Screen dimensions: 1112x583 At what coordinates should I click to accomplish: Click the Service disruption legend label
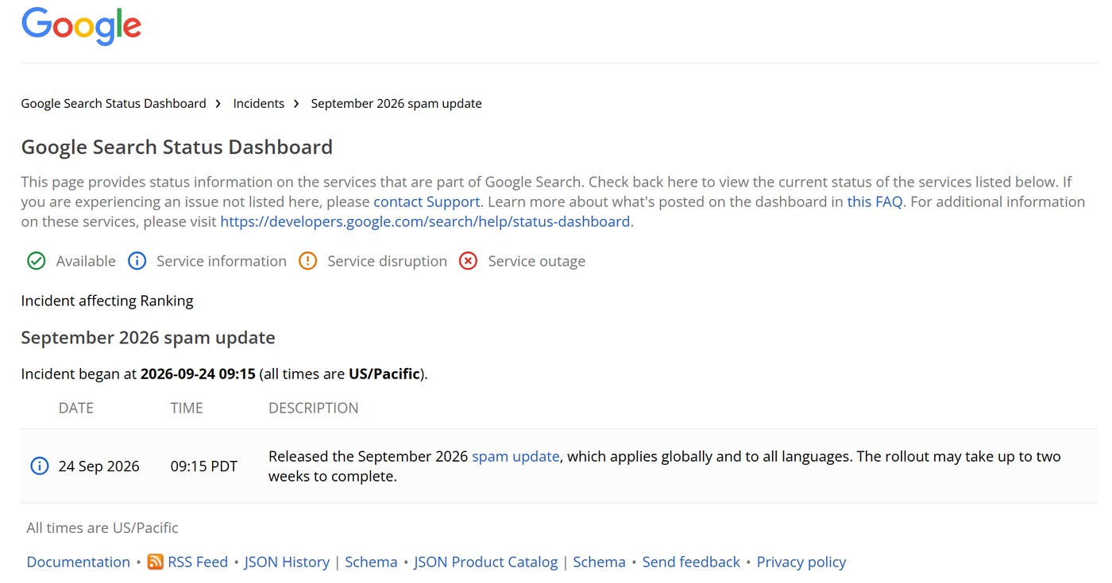coord(388,261)
